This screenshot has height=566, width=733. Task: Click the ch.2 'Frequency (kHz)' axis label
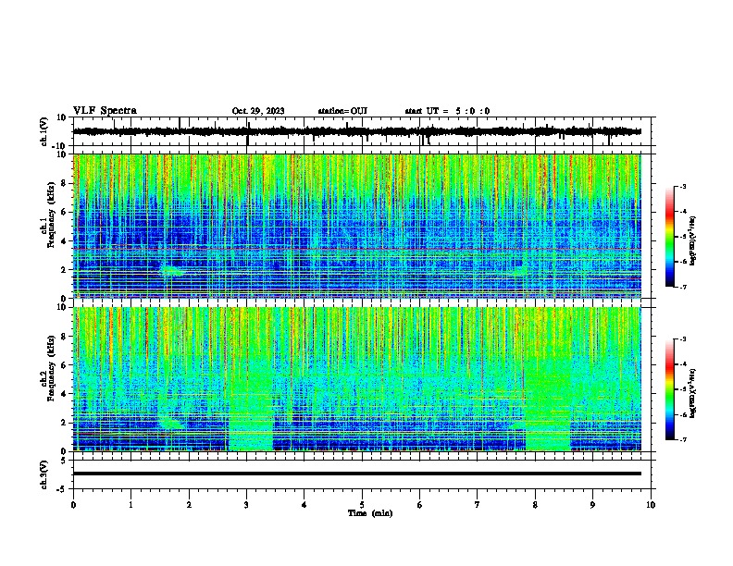50,368
